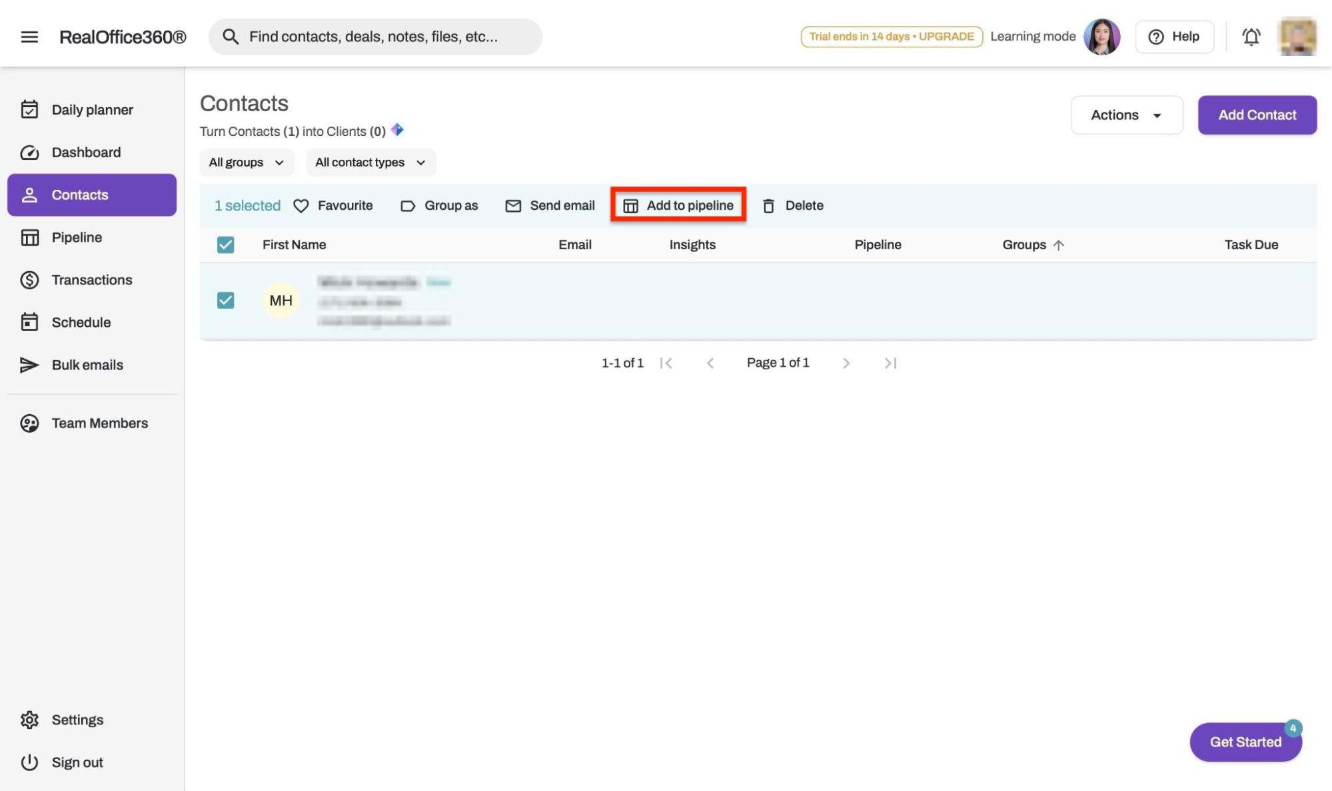The width and height of the screenshot is (1332, 791).
Task: Click the Favourite heart icon
Action: pos(301,206)
